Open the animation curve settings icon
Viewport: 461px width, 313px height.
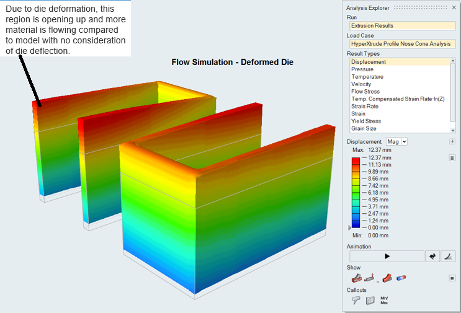tap(449, 256)
